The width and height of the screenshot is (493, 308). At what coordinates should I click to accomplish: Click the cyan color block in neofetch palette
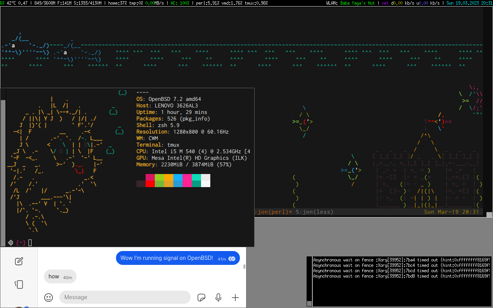point(196,177)
